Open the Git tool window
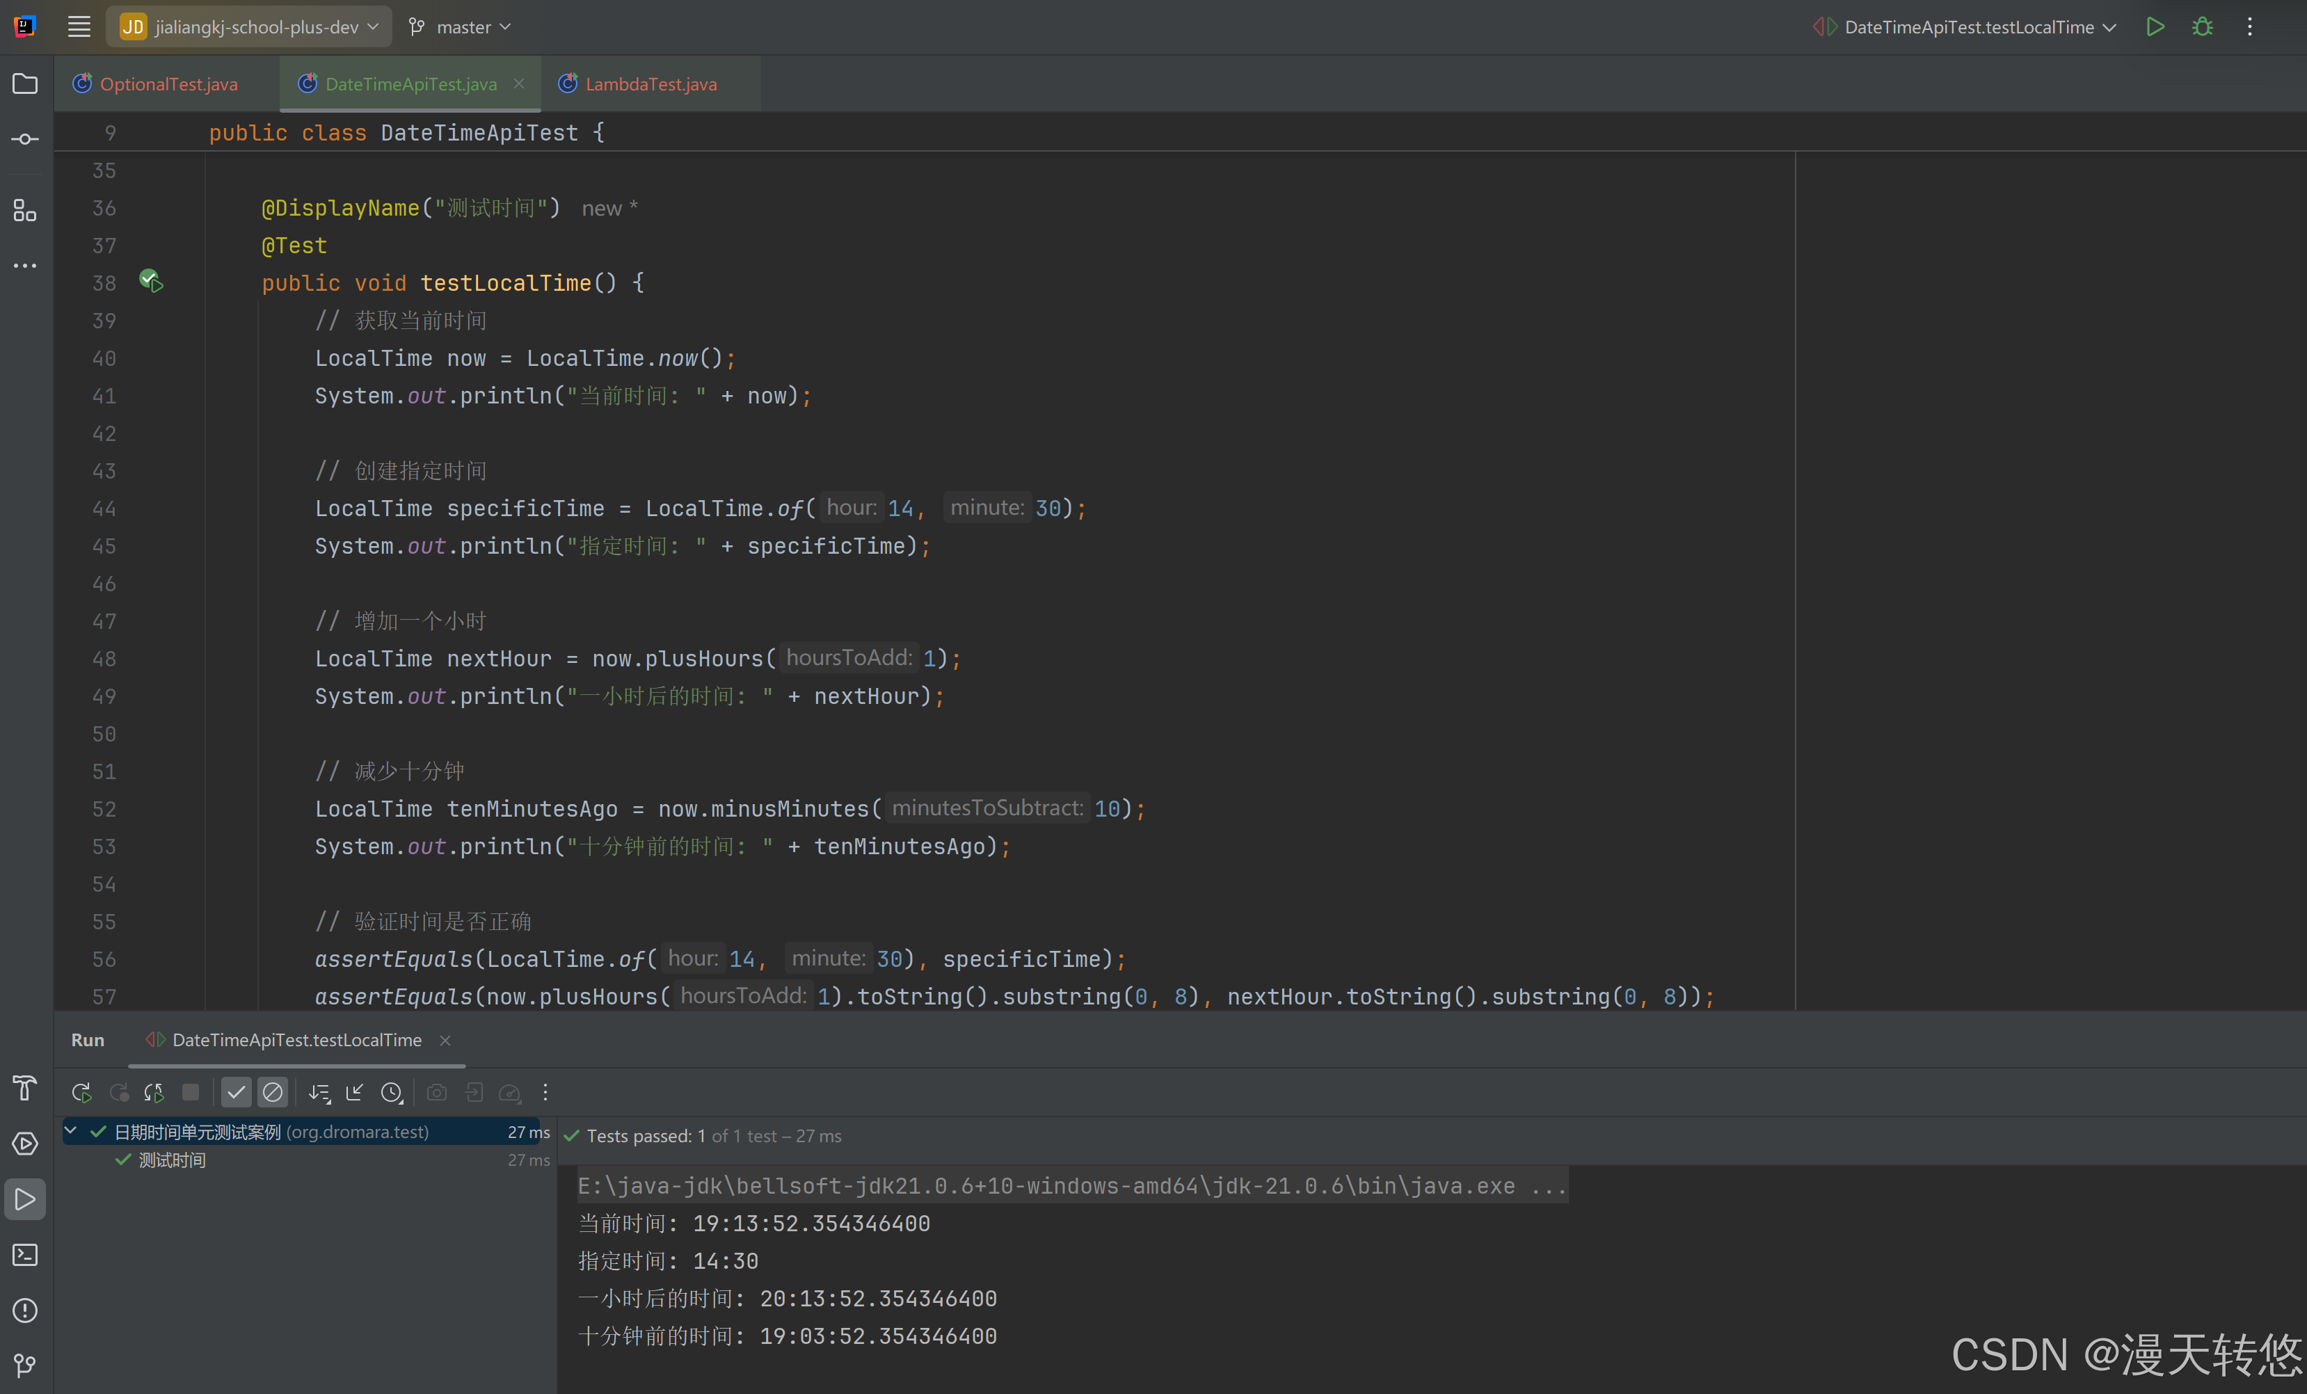The height and width of the screenshot is (1394, 2307). point(25,1365)
